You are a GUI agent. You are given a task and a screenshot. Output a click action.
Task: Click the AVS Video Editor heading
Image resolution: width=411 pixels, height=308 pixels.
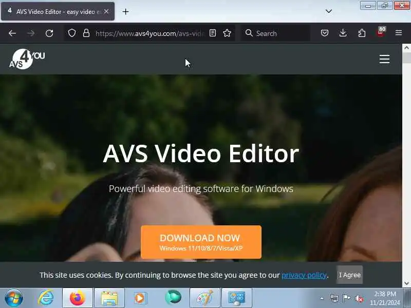[201, 153]
